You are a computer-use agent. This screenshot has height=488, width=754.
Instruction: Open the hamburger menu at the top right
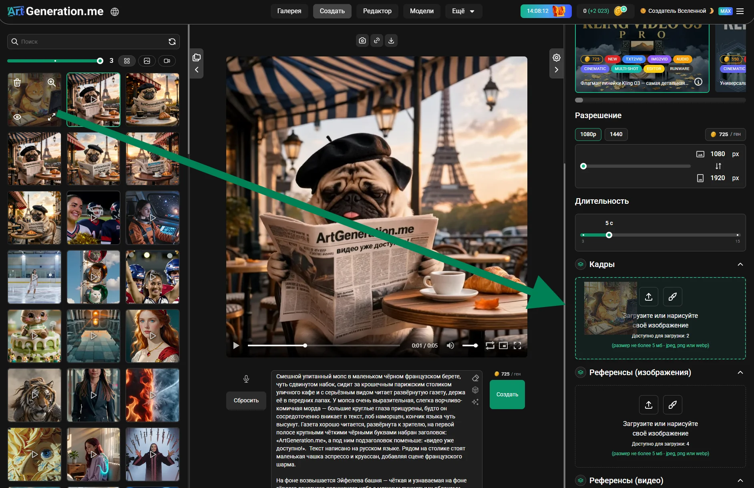pyautogui.click(x=740, y=11)
